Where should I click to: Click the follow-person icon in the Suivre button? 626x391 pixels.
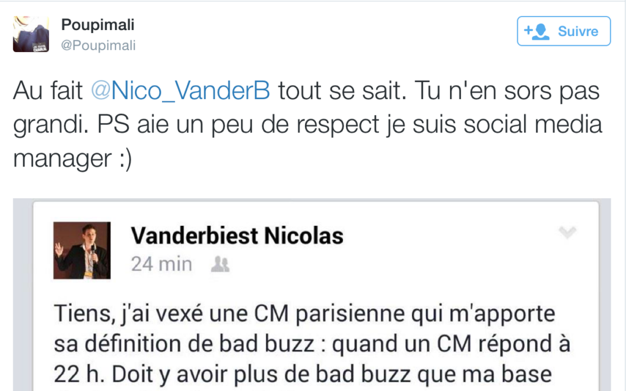[537, 31]
